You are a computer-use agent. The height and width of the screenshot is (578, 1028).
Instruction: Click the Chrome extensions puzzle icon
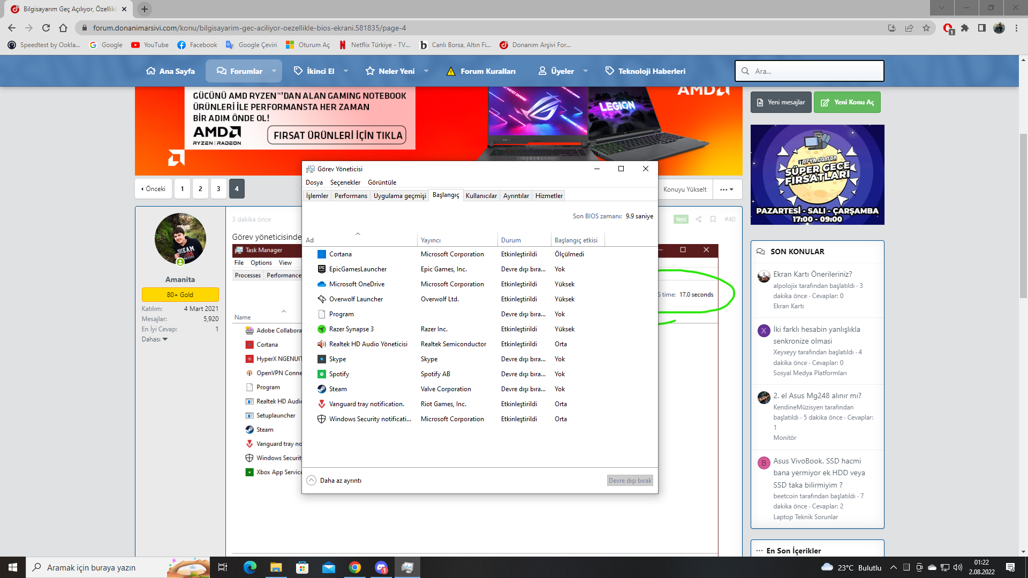pos(965,28)
